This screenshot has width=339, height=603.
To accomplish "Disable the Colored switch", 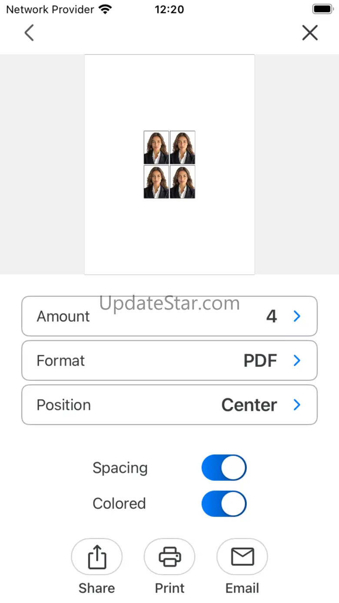I will [224, 503].
